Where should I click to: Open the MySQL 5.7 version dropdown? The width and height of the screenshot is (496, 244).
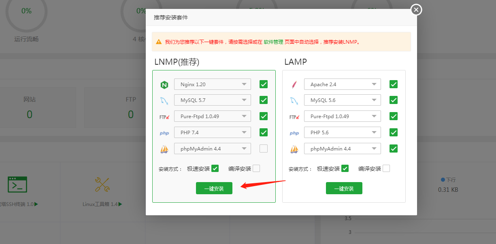pos(213,100)
